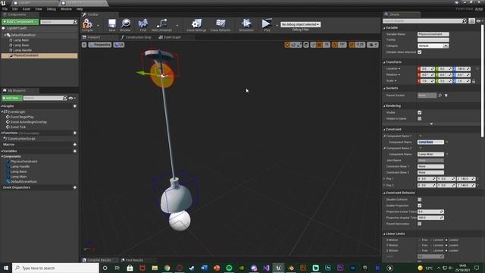Click the Compile blueprint icon
The height and width of the screenshot is (273, 485).
click(87, 24)
